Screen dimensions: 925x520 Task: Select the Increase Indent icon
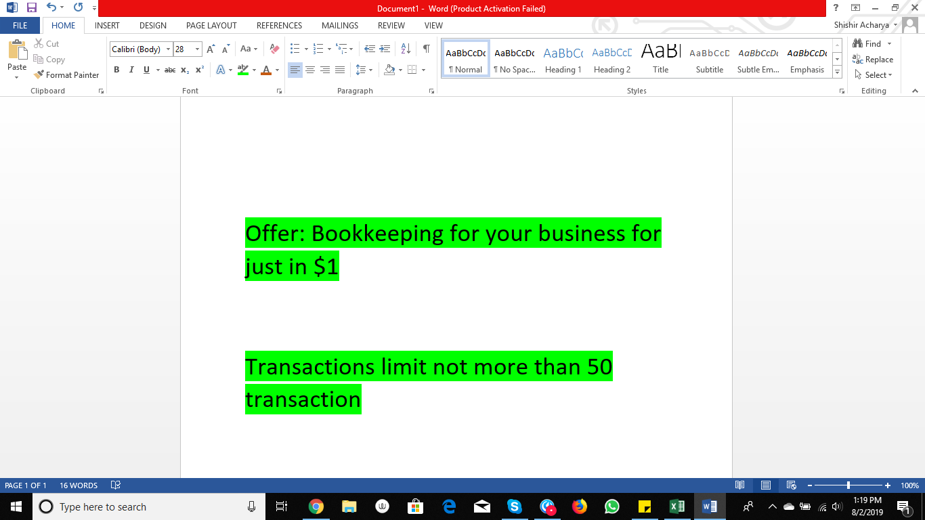click(x=385, y=48)
